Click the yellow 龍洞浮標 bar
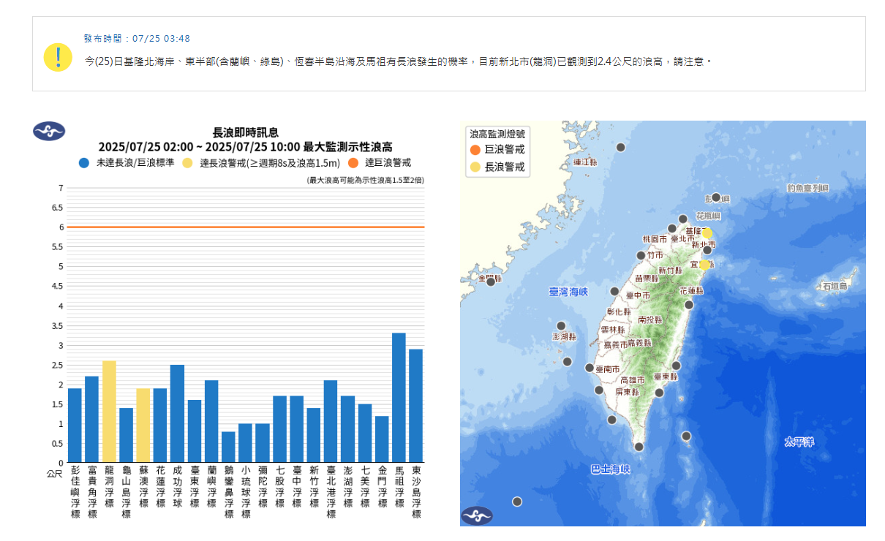The height and width of the screenshot is (541, 885). coord(109,411)
